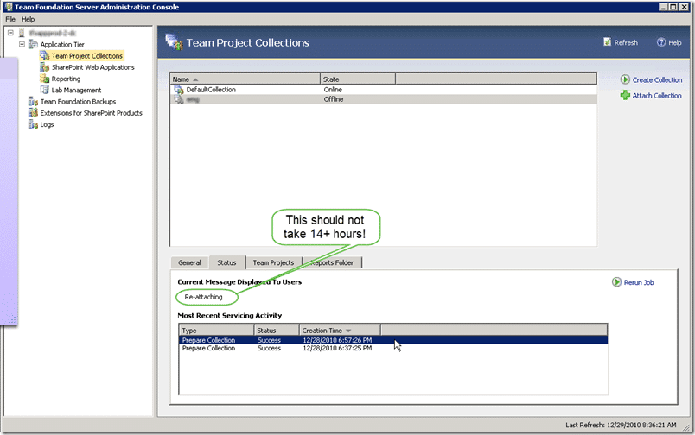Click the Lab Management node icon

point(44,90)
